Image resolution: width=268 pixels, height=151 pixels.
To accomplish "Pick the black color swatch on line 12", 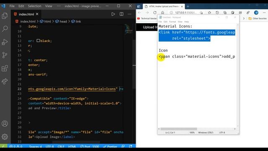I will point(38,41).
